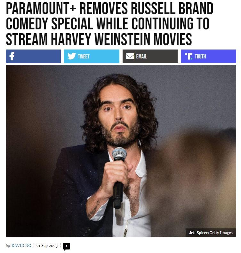Screen dimensions: 241x253
Task: Click the empty area of the purple Truth bar
Action: click(221, 56)
